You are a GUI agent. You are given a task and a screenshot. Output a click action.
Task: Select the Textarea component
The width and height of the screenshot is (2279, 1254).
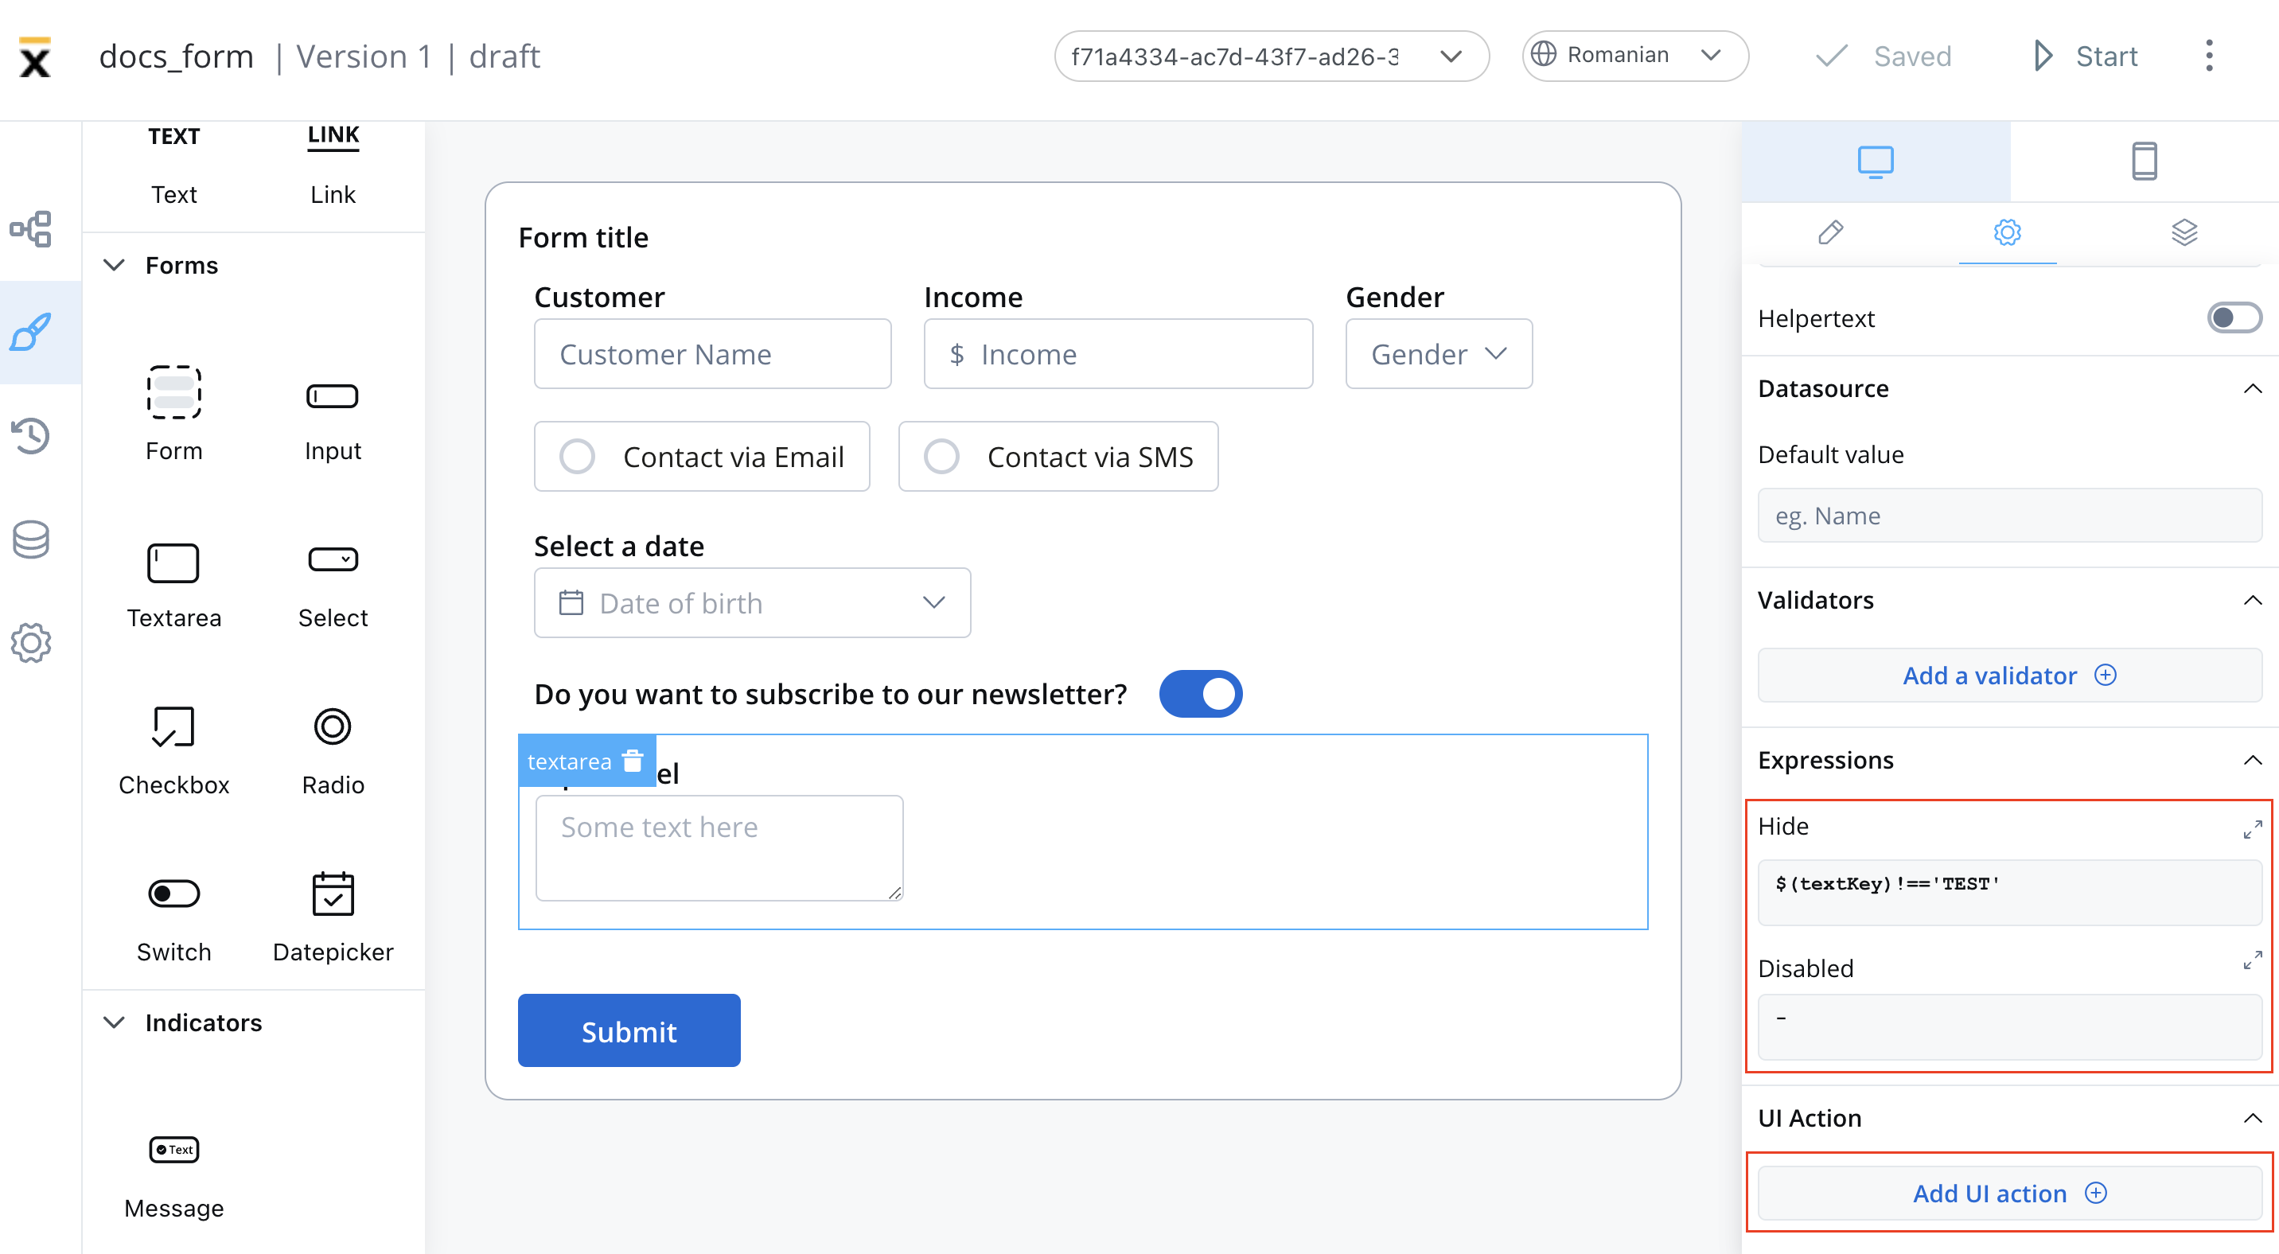click(173, 584)
